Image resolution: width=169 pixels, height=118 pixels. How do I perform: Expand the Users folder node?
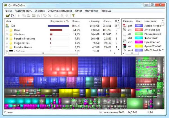click(7, 30)
